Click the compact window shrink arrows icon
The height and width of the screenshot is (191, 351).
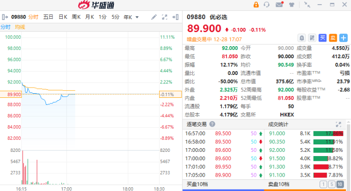307,5
